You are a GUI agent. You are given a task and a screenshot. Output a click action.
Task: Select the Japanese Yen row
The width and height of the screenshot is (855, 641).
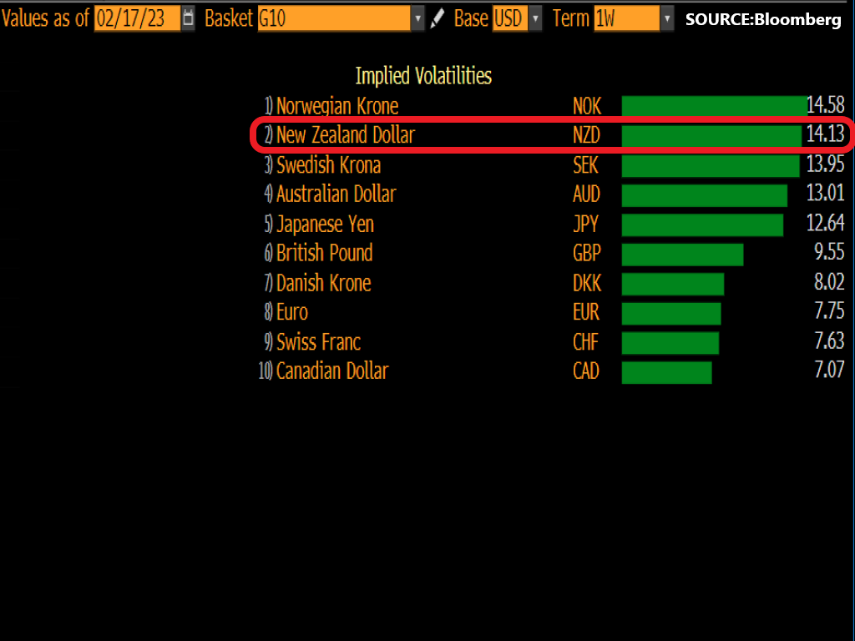click(x=325, y=225)
